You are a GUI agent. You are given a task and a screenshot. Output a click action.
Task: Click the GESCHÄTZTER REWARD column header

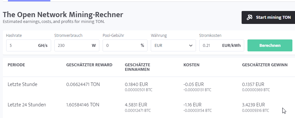(x=89, y=65)
